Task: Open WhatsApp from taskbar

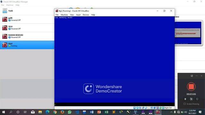Action: (70, 112)
